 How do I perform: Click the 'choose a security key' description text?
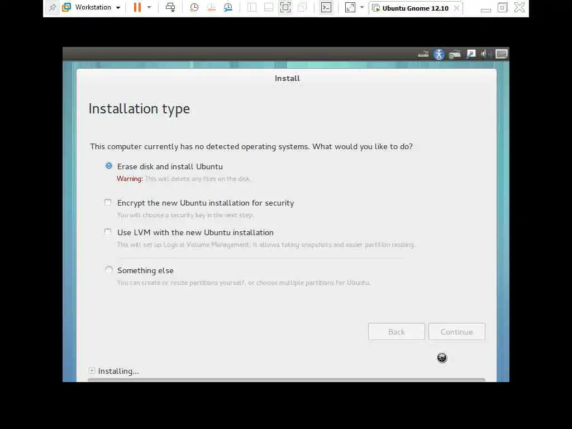click(x=185, y=215)
